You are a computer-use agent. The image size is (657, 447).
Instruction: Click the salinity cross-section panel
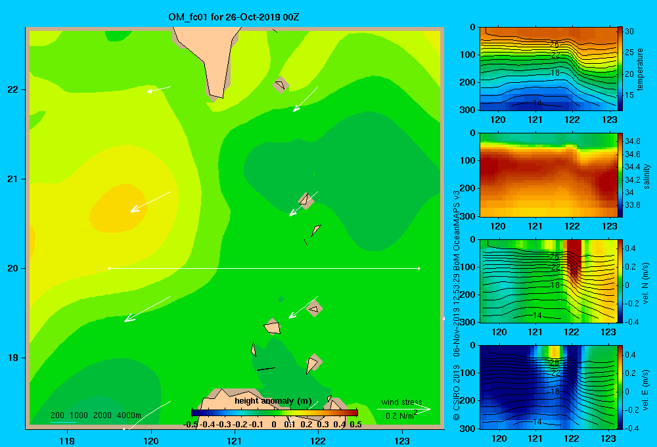coord(548,175)
